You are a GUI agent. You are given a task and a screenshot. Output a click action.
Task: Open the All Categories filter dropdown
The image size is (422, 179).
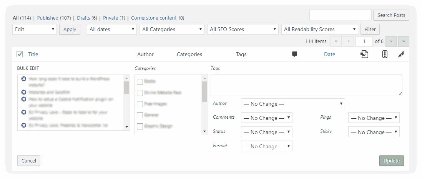[x=172, y=29]
